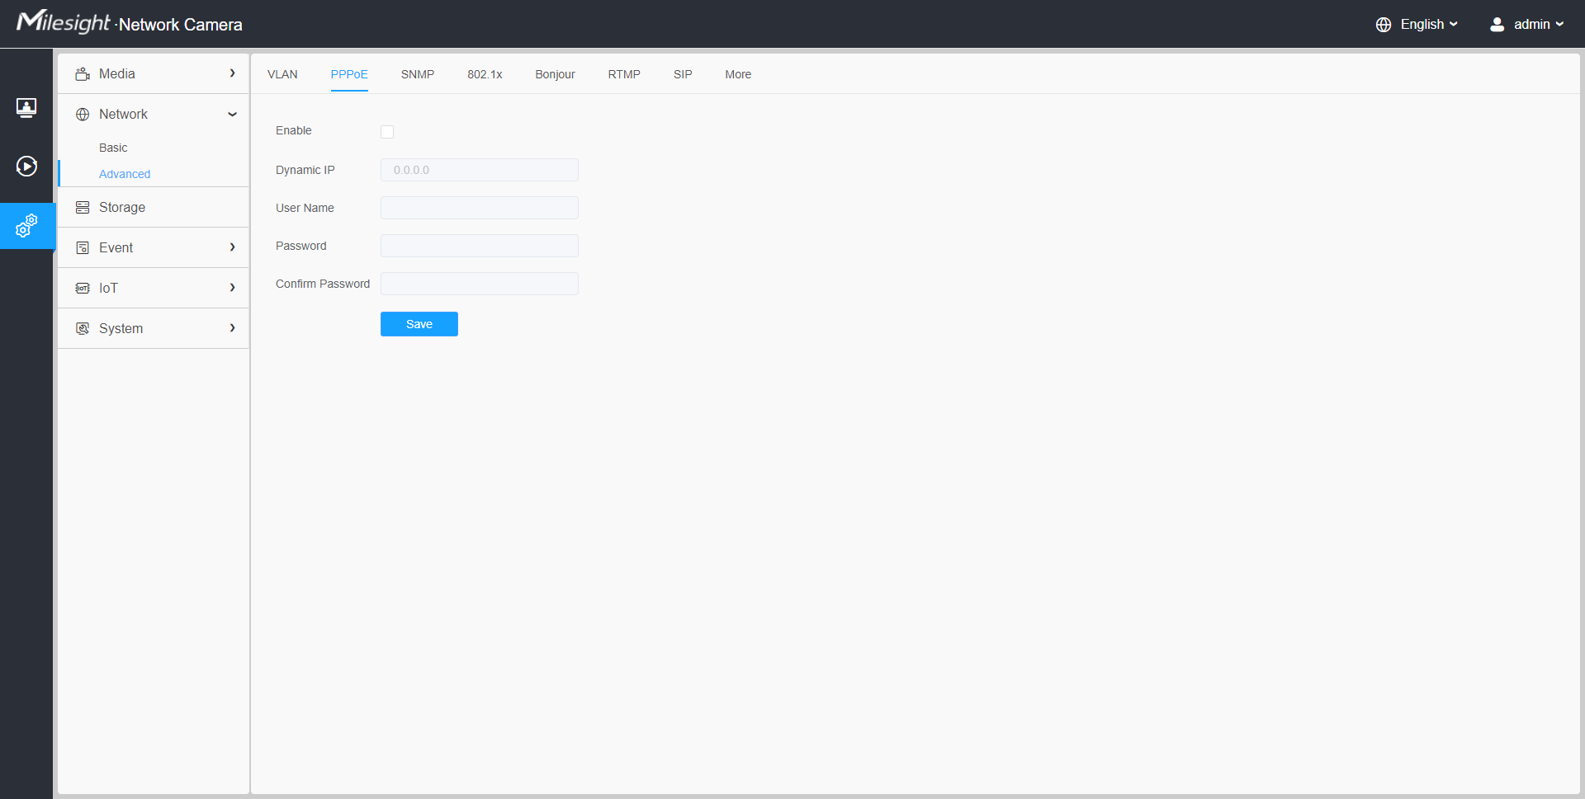Open the Playback icon in sidebar
Viewport: 1585px width, 799px height.
pyautogui.click(x=26, y=167)
